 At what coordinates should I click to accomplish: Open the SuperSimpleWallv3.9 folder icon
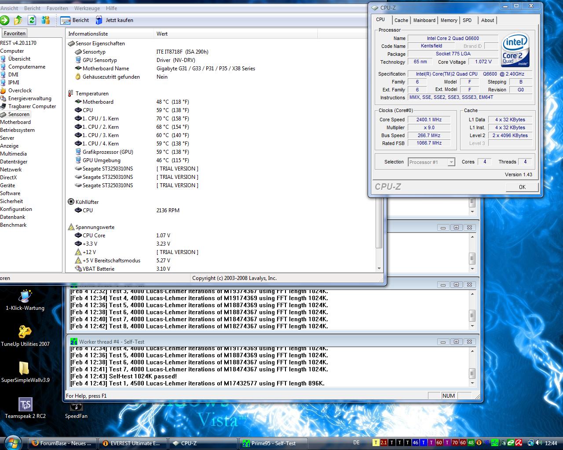tap(25, 372)
